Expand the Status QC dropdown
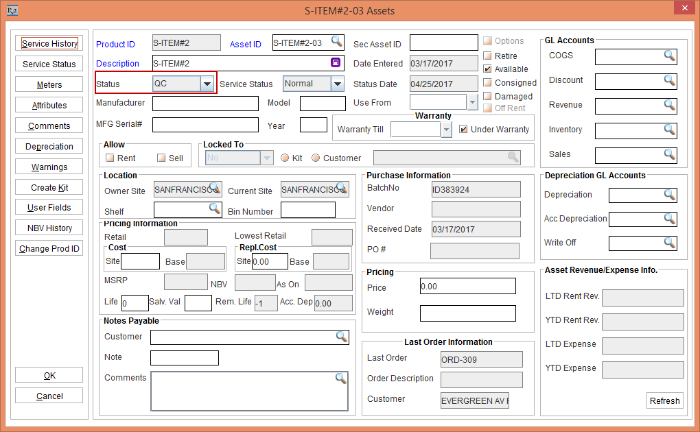Image resolution: width=700 pixels, height=432 pixels. click(207, 84)
